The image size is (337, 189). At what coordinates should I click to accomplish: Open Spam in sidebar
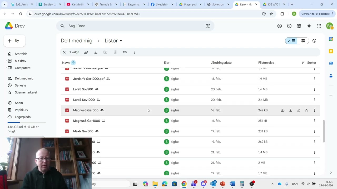coord(19,103)
